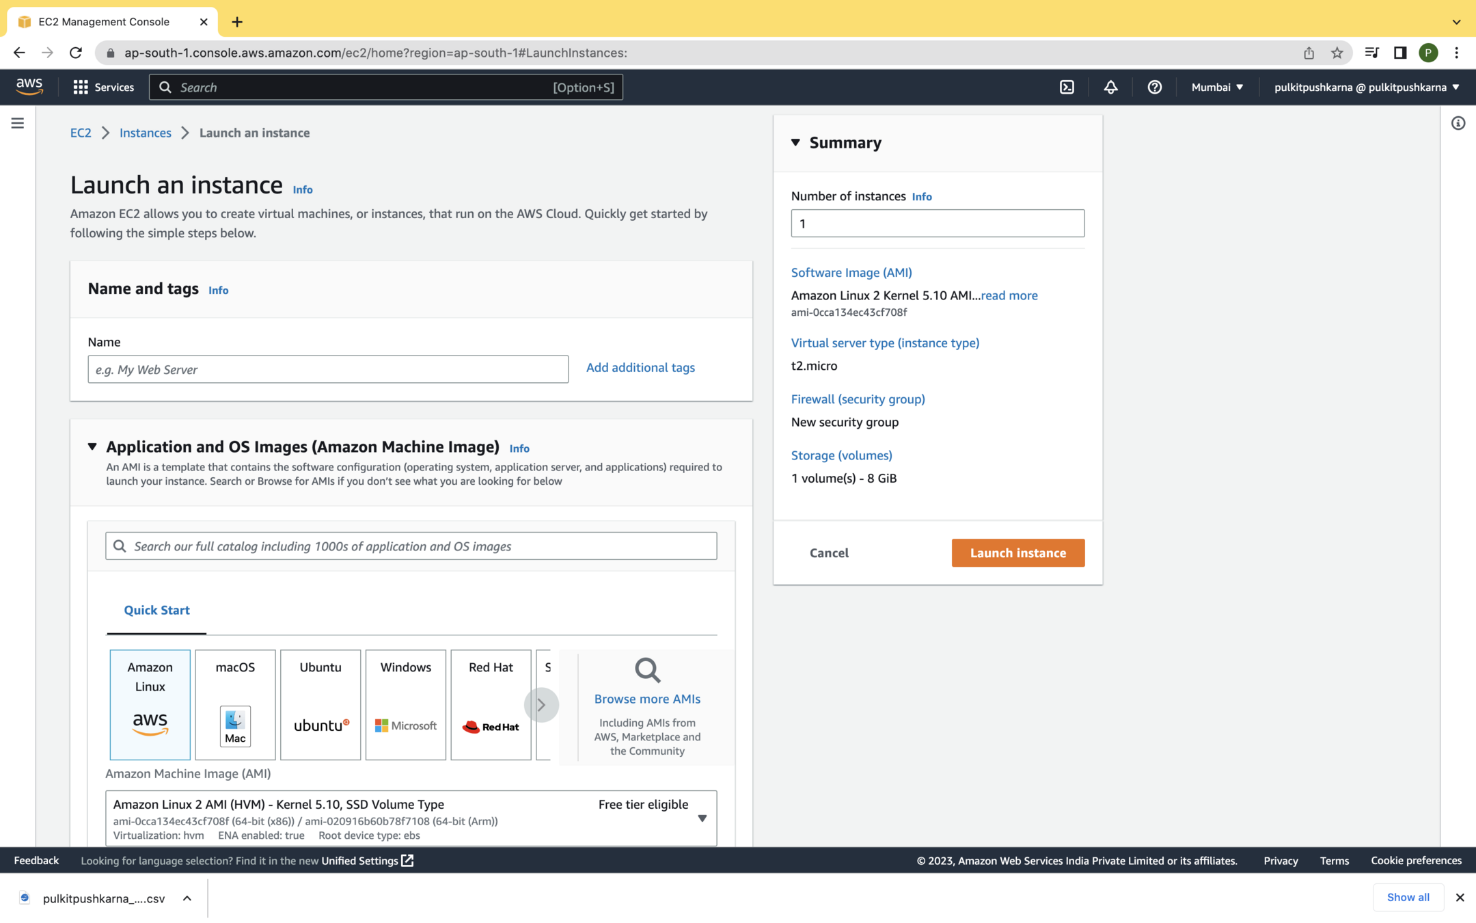Switch to the Quick Start tab
1476x923 pixels.
156,610
